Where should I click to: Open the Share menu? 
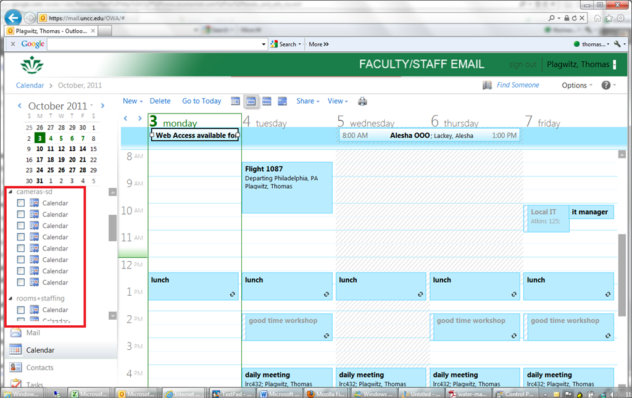coord(307,101)
